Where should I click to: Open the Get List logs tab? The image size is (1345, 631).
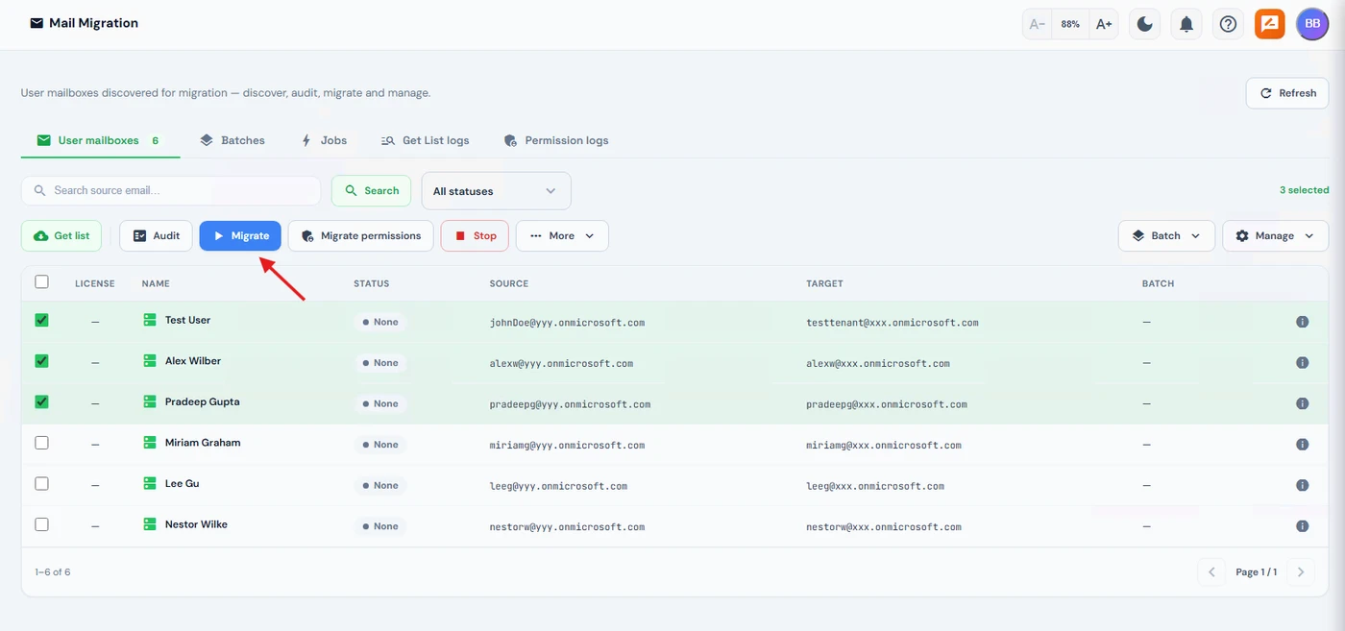click(426, 140)
